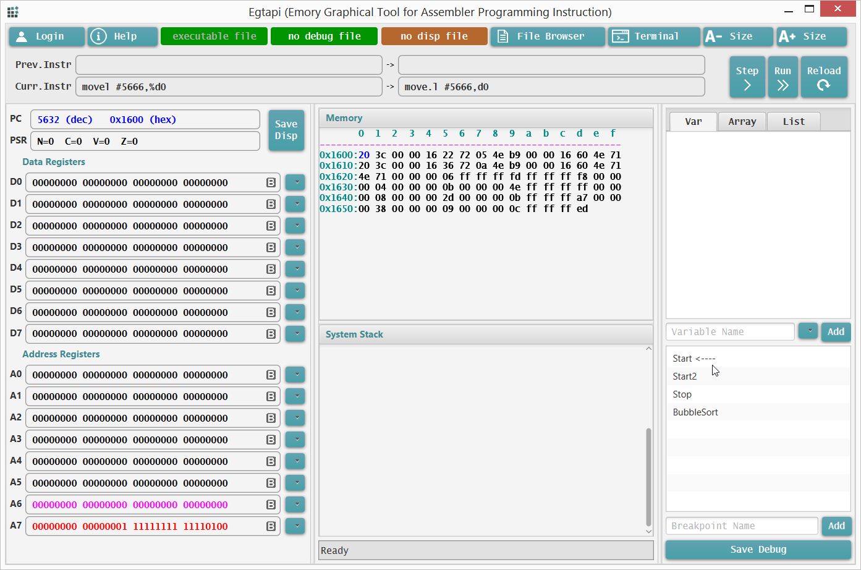Click the binary format icon for D2
The width and height of the screenshot is (861, 570).
point(271,226)
